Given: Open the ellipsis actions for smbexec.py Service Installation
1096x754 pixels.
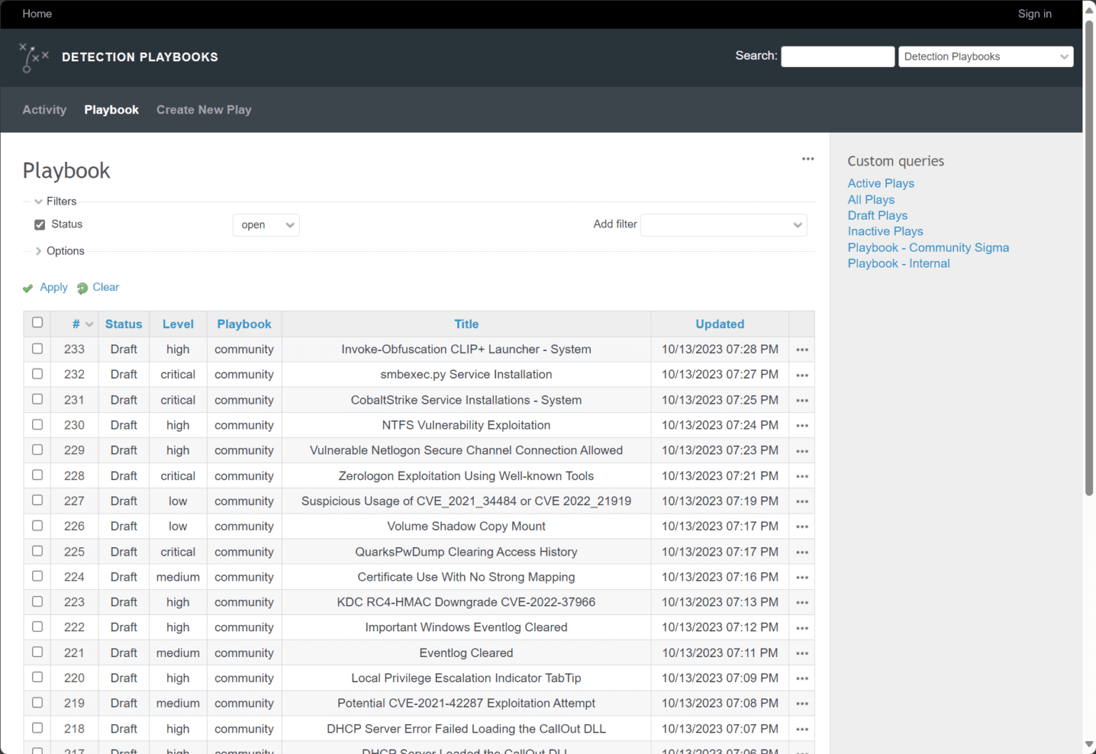Looking at the screenshot, I should click(801, 375).
